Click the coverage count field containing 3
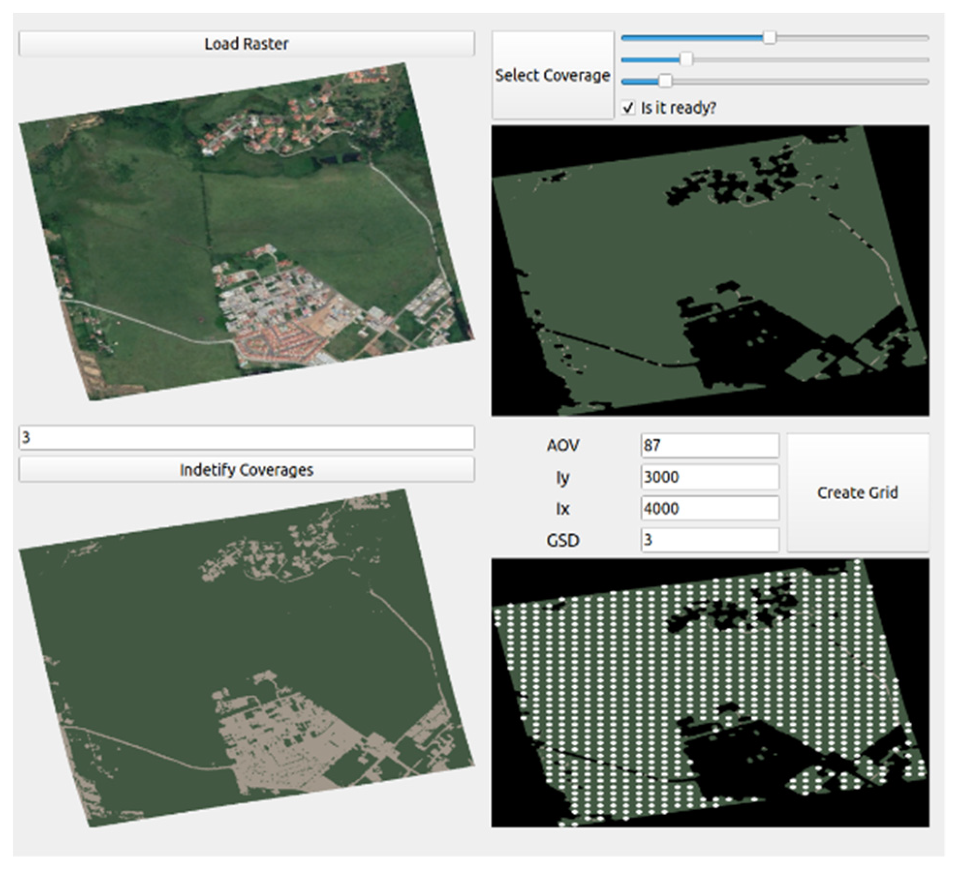 pyautogui.click(x=246, y=438)
